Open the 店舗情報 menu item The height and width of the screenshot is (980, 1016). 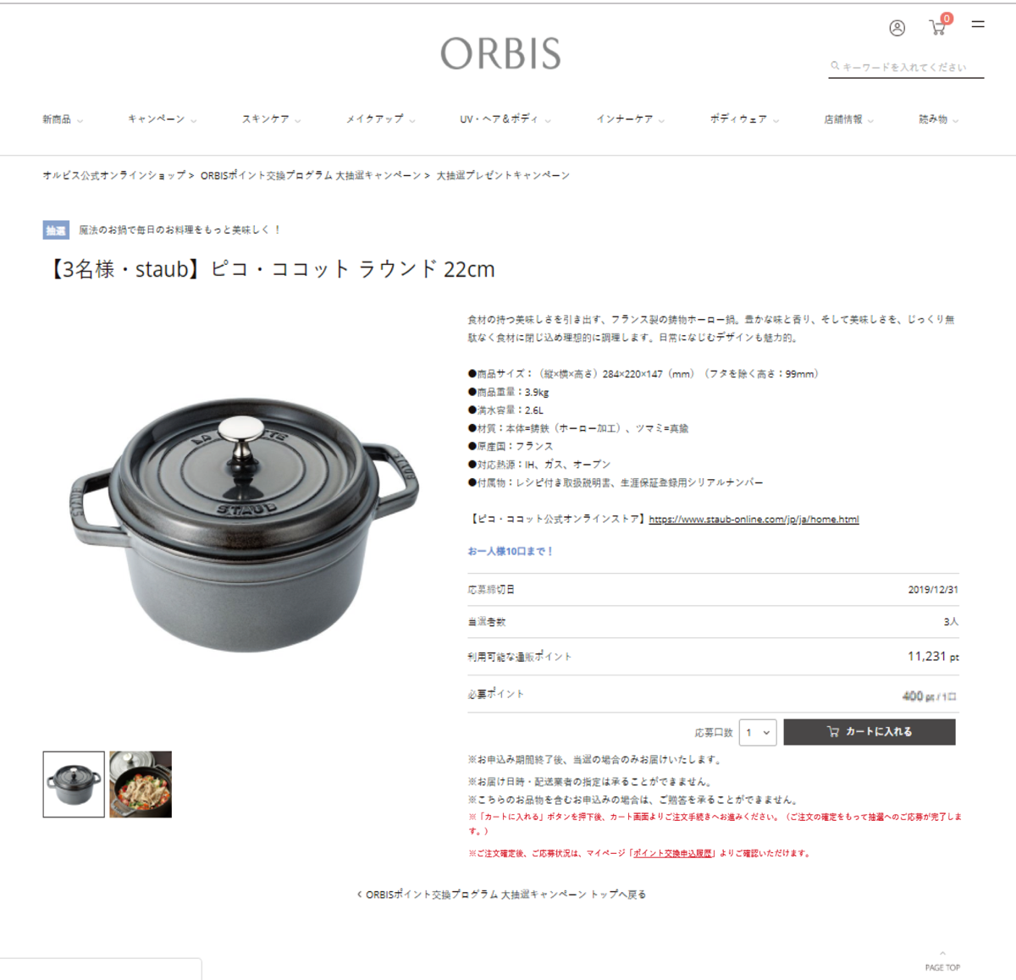(x=848, y=119)
